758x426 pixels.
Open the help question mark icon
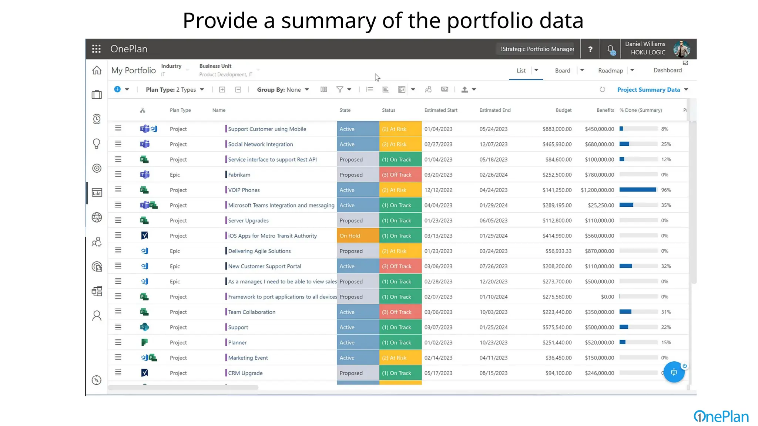click(x=590, y=49)
